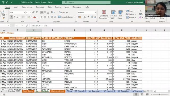Open the Page Layout tab
This screenshot has height=96, width=170.
(27, 7)
